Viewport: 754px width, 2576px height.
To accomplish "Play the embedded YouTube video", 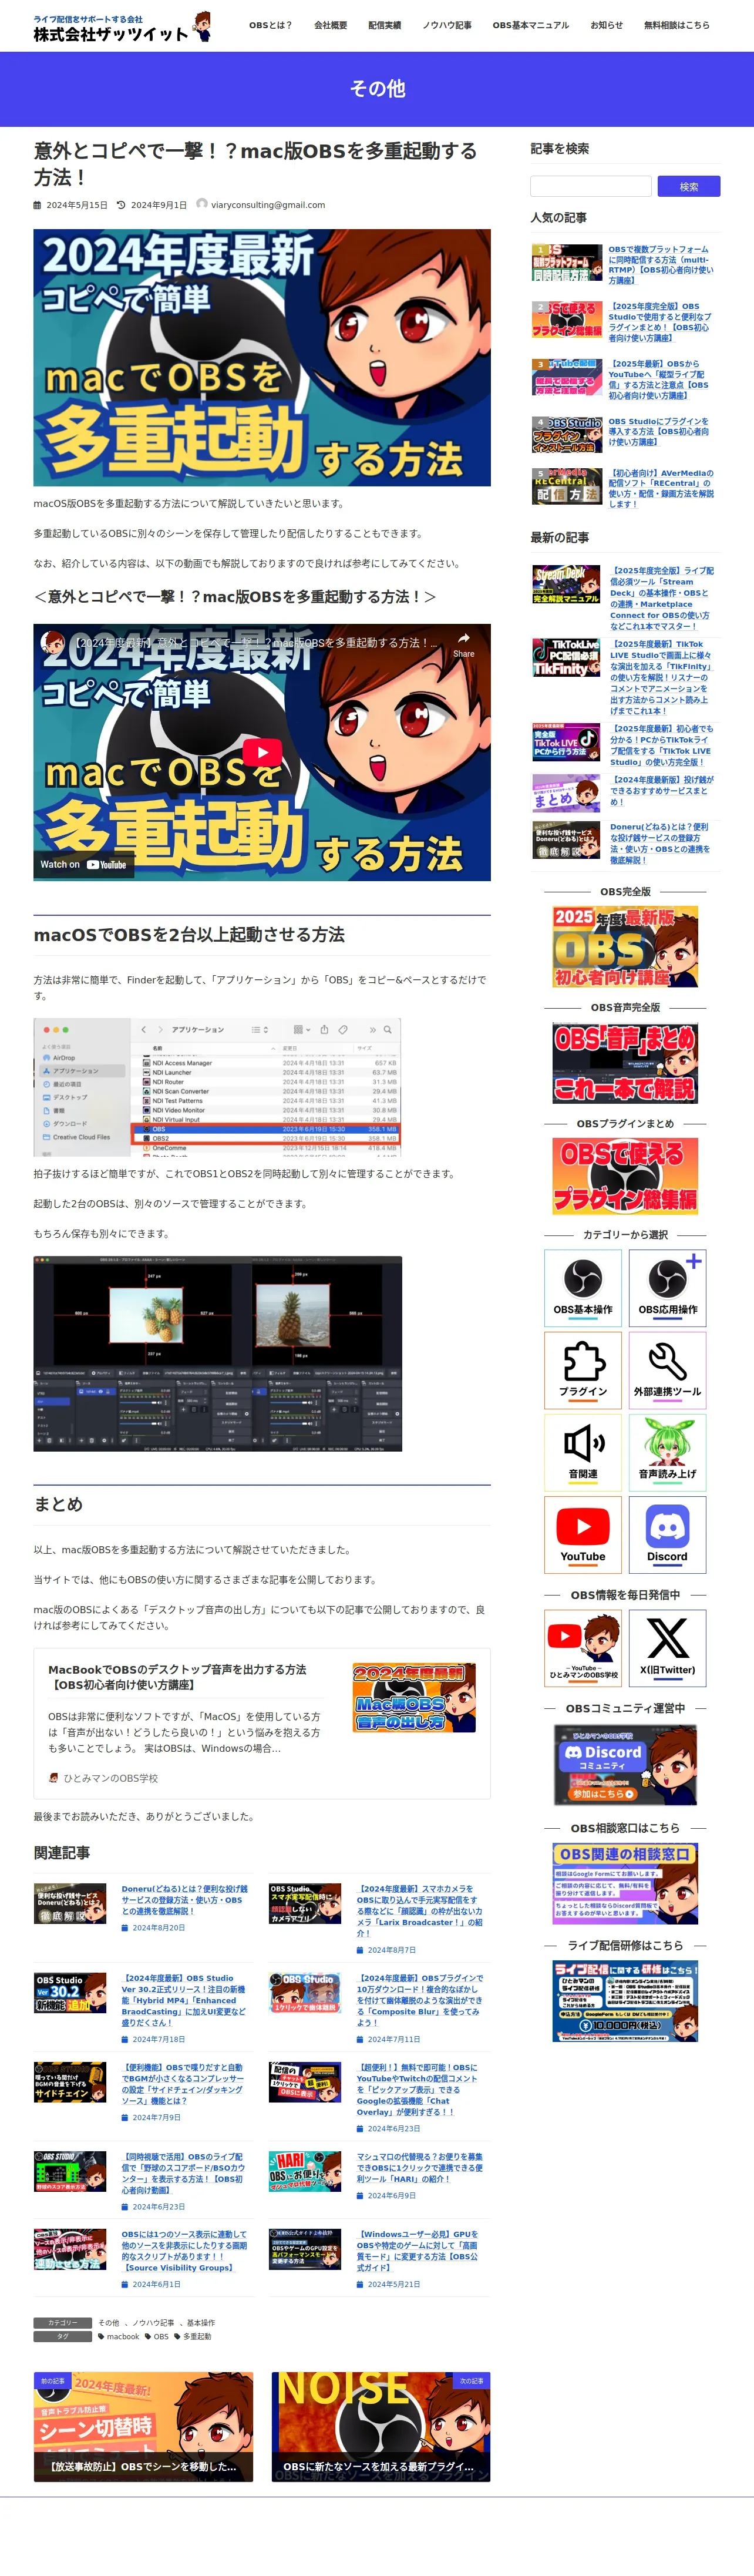I will click(x=262, y=752).
